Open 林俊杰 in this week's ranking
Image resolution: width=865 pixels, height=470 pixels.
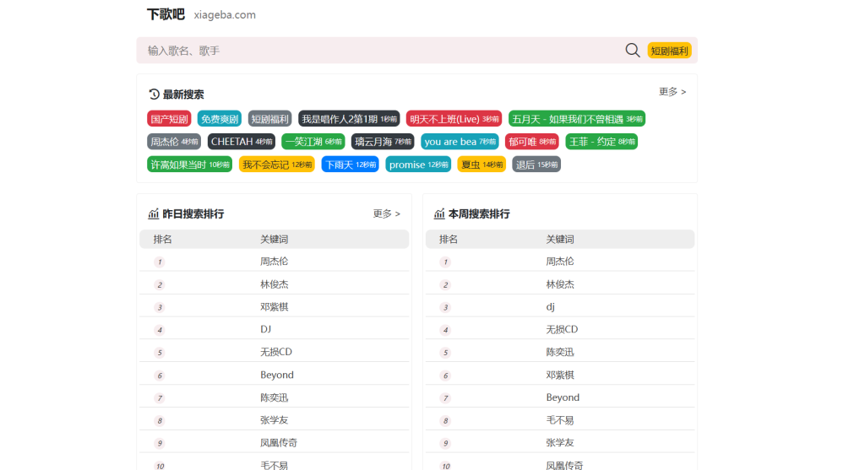560,284
